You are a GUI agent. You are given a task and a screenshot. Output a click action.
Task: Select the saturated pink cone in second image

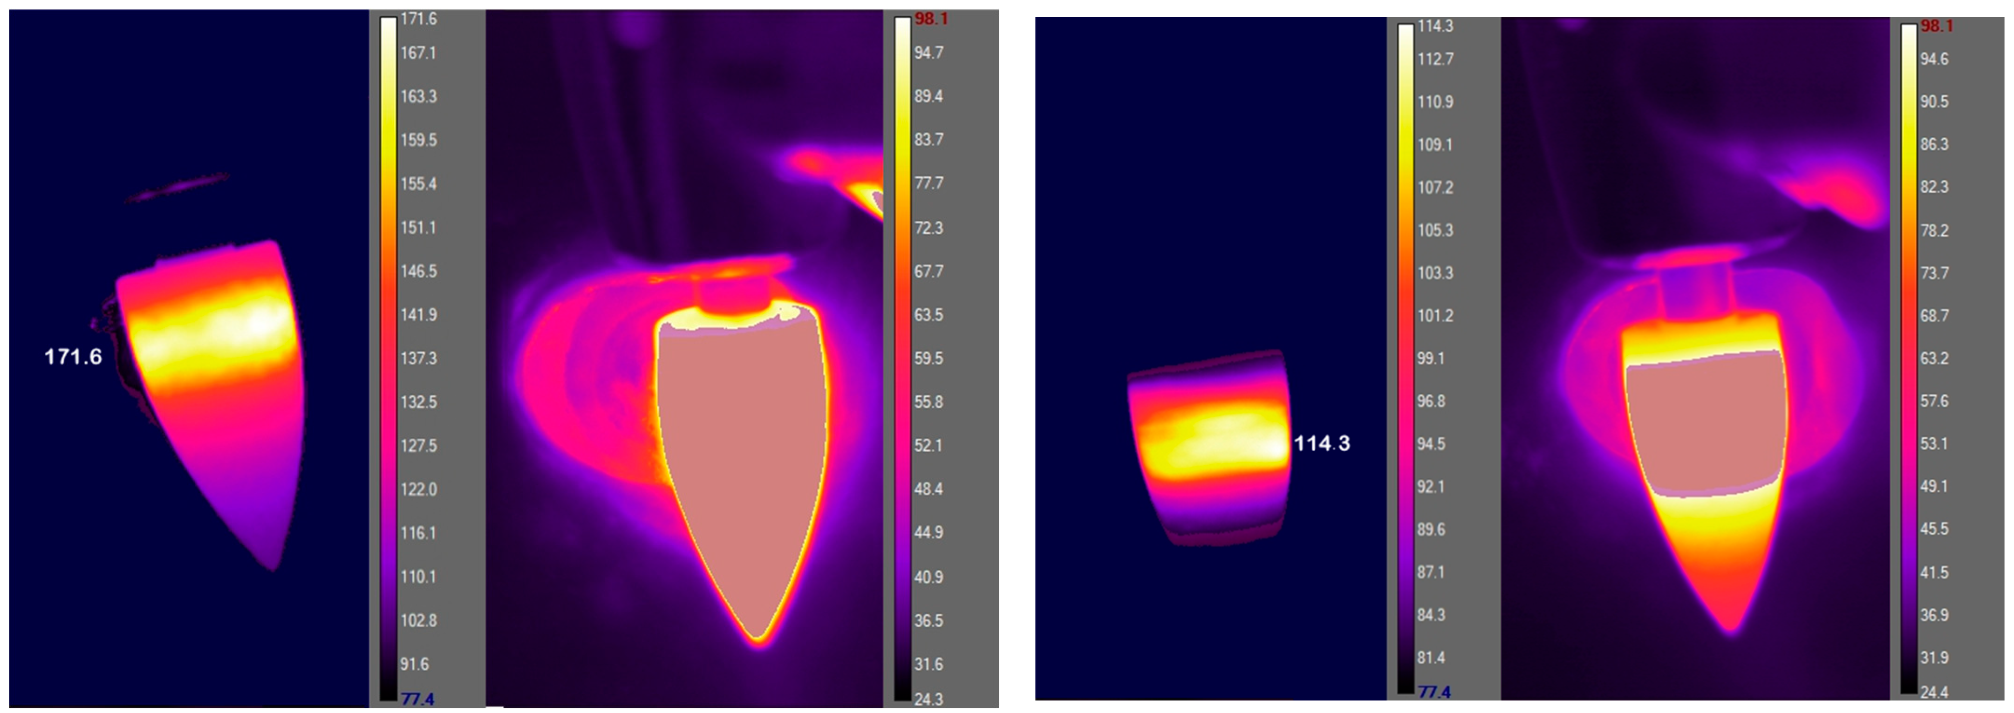point(743,469)
